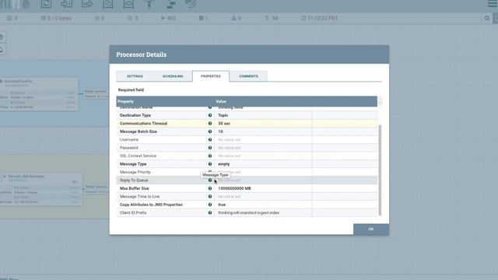Select the Message Type property name
This screenshot has width=498, height=280.
pyautogui.click(x=133, y=164)
